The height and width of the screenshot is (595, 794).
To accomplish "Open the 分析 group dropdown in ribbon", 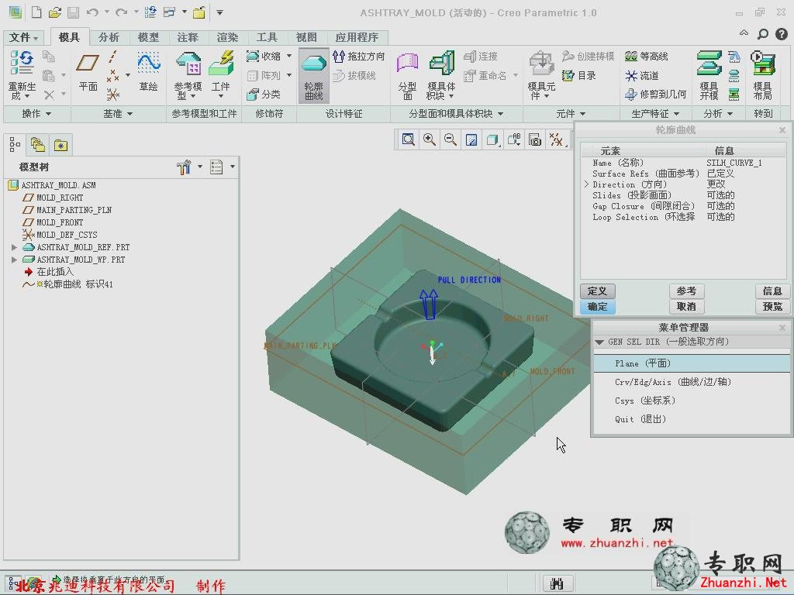I will tap(717, 114).
